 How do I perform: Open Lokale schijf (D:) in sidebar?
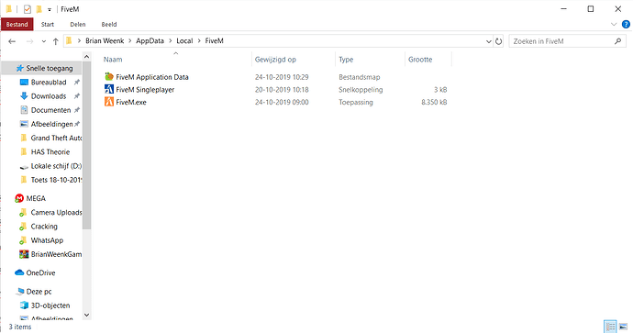point(56,166)
